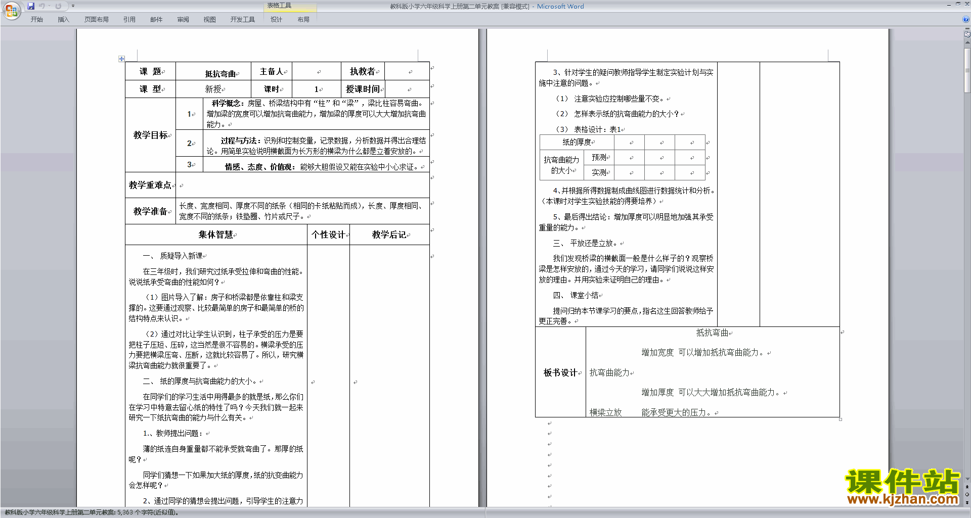Click the vertical scrollbar up arrow
Screen dimensions: 971x518
pos(967,43)
